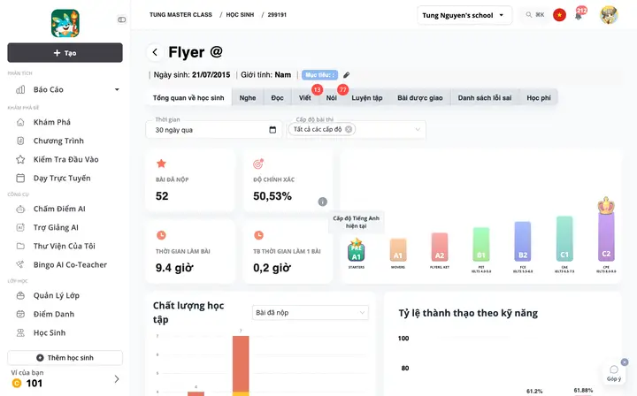The height and width of the screenshot is (396, 637).
Task: Click the B1 level bar
Action: tap(481, 244)
